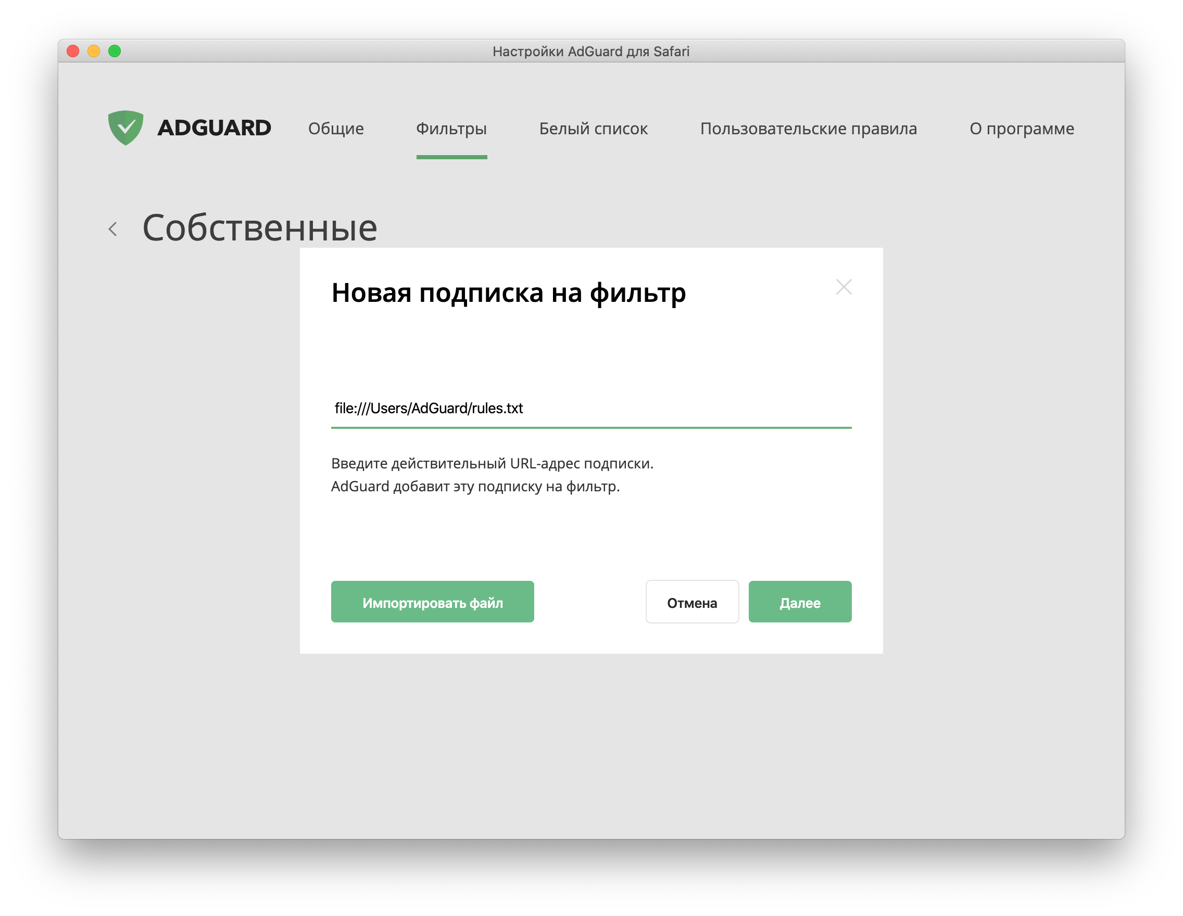The height and width of the screenshot is (916, 1183).
Task: Go back using the arrow beside Собственные
Action: click(x=112, y=229)
